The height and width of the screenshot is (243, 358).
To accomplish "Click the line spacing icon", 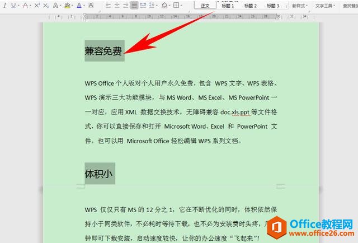I will click(152, 5).
